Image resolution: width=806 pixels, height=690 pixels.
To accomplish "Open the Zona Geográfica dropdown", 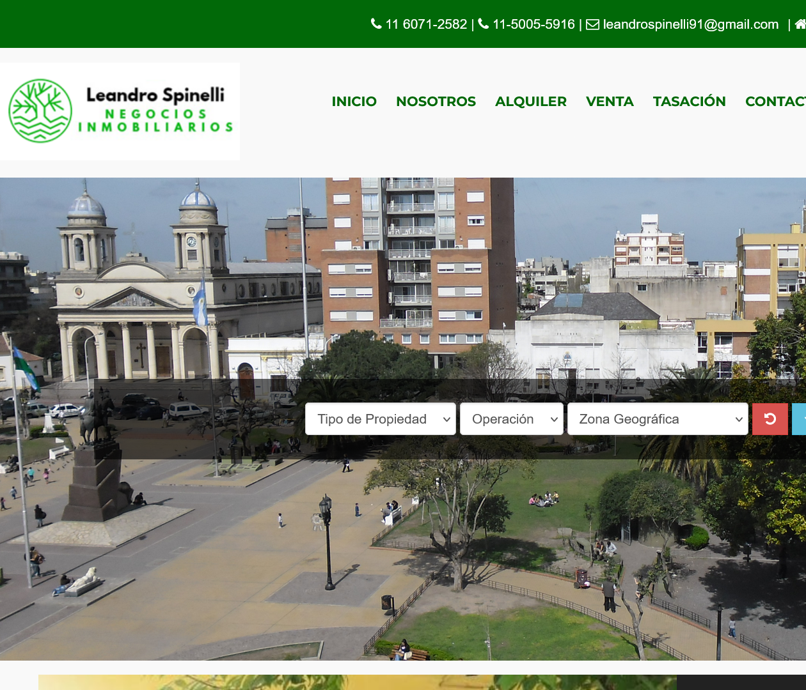I will click(x=658, y=419).
